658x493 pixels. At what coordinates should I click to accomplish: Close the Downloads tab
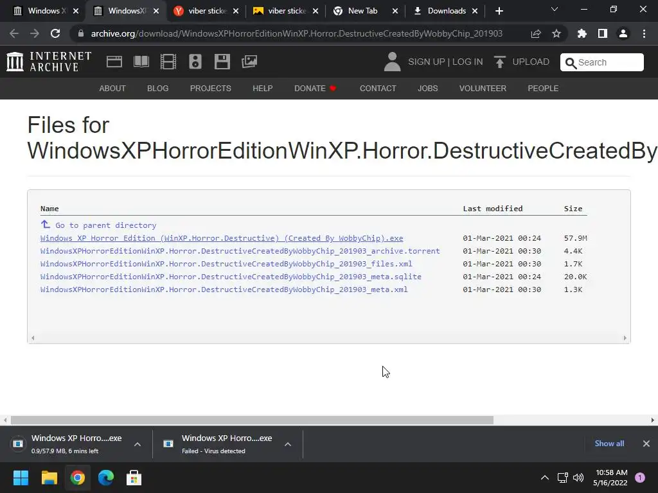(475, 11)
